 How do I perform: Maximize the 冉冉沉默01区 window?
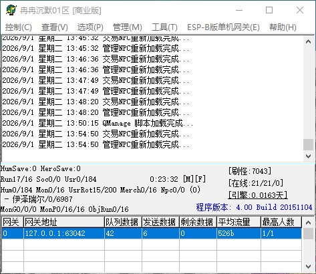pyautogui.click(x=269, y=10)
